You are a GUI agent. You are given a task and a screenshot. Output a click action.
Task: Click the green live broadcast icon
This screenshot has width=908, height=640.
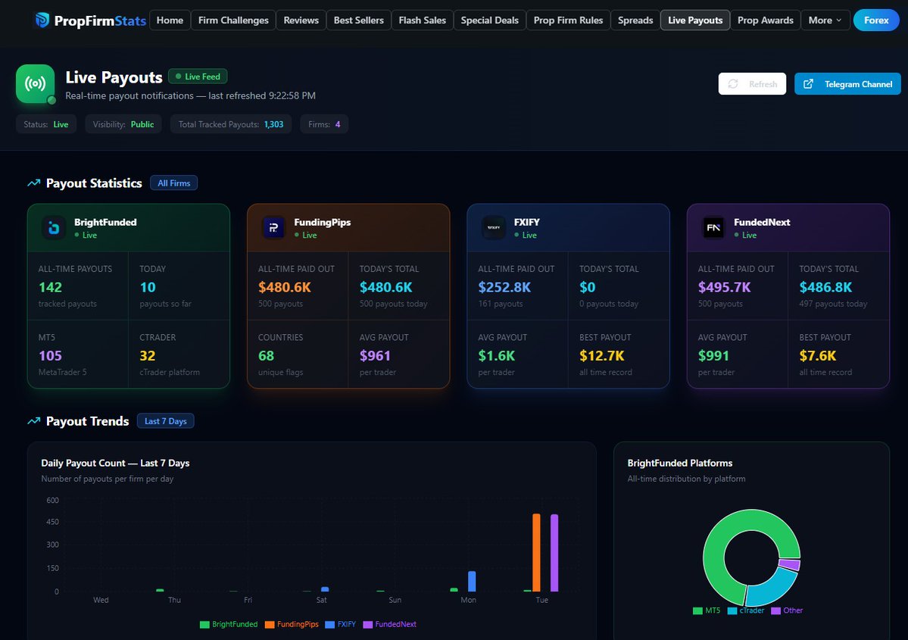[36, 84]
